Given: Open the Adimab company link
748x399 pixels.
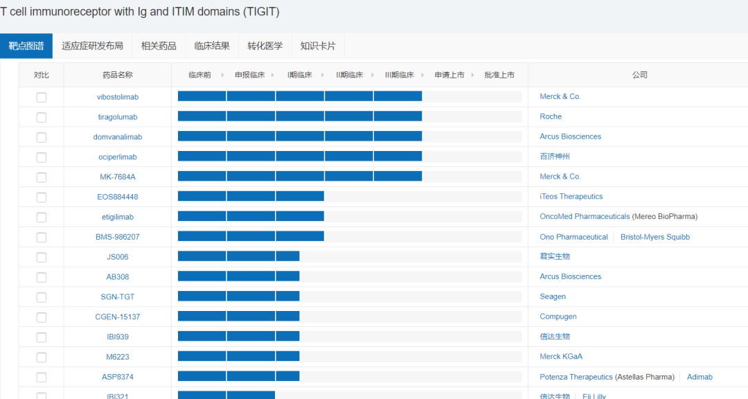Looking at the screenshot, I should click(x=700, y=377).
